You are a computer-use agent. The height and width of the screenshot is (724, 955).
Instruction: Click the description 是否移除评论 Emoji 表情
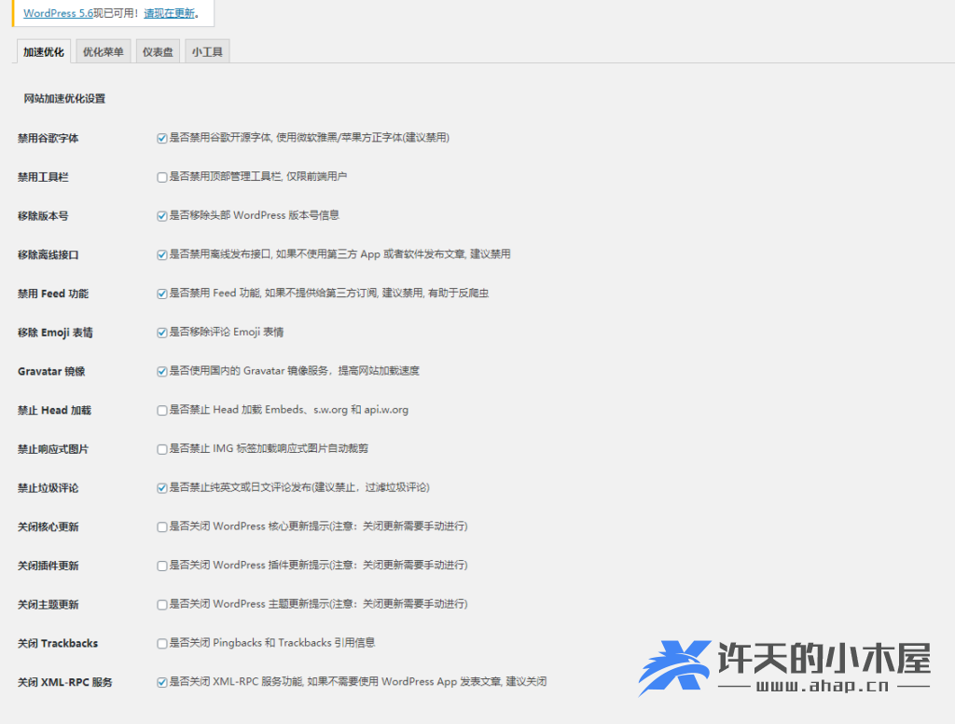click(227, 333)
